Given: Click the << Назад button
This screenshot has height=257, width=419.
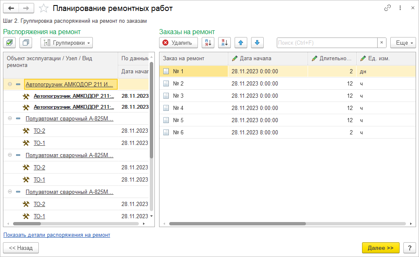Looking at the screenshot, I should click(21, 248).
